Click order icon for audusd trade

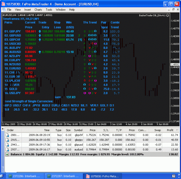(7, 149)
